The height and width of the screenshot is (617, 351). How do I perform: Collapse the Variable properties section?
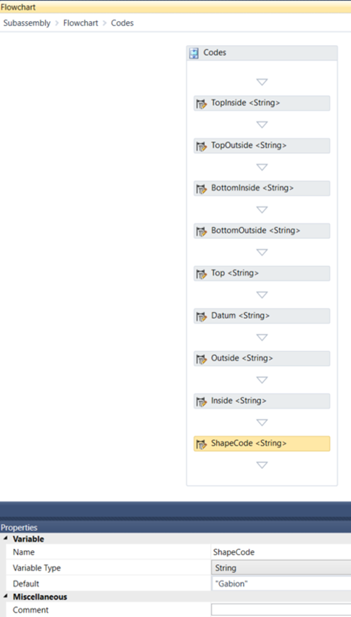5,539
